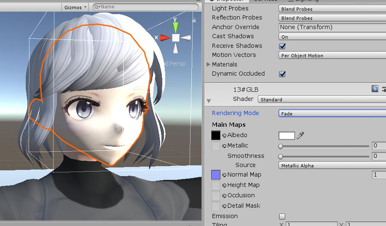Click the green Y axis gizmo cone

pyautogui.click(x=175, y=27)
